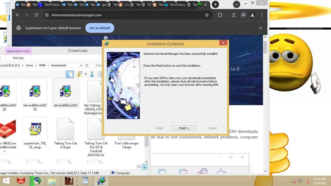331x186 pixels.
Task: Select the idman642build52 installer file without number
Action: click(x=65, y=94)
